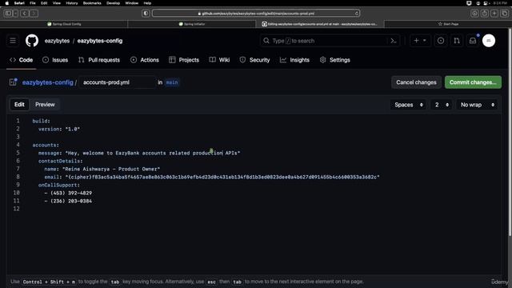The width and height of the screenshot is (512, 288).
Task: Open Develop menu in menu bar
Action: [x=114, y=3]
